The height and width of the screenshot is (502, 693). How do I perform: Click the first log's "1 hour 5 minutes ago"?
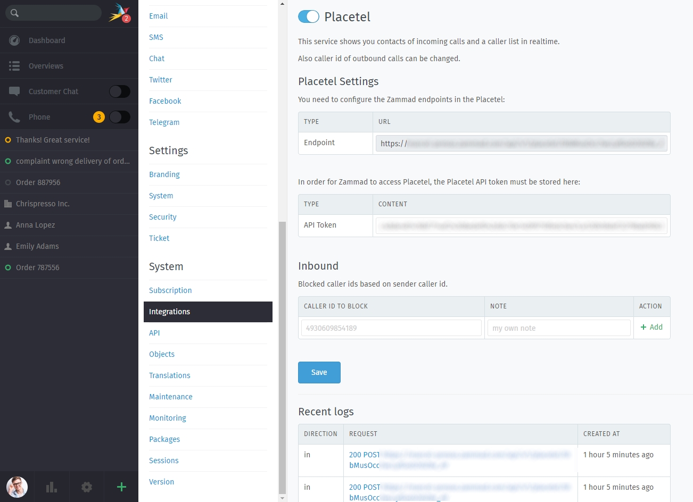pyautogui.click(x=618, y=455)
